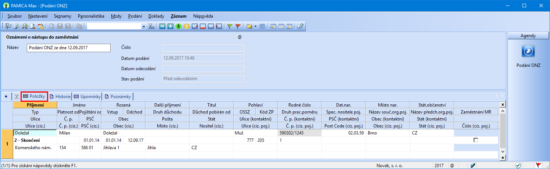Click the last note panel icon before help
This screenshot has height=169, width=550.
pyautogui.click(x=290, y=26)
